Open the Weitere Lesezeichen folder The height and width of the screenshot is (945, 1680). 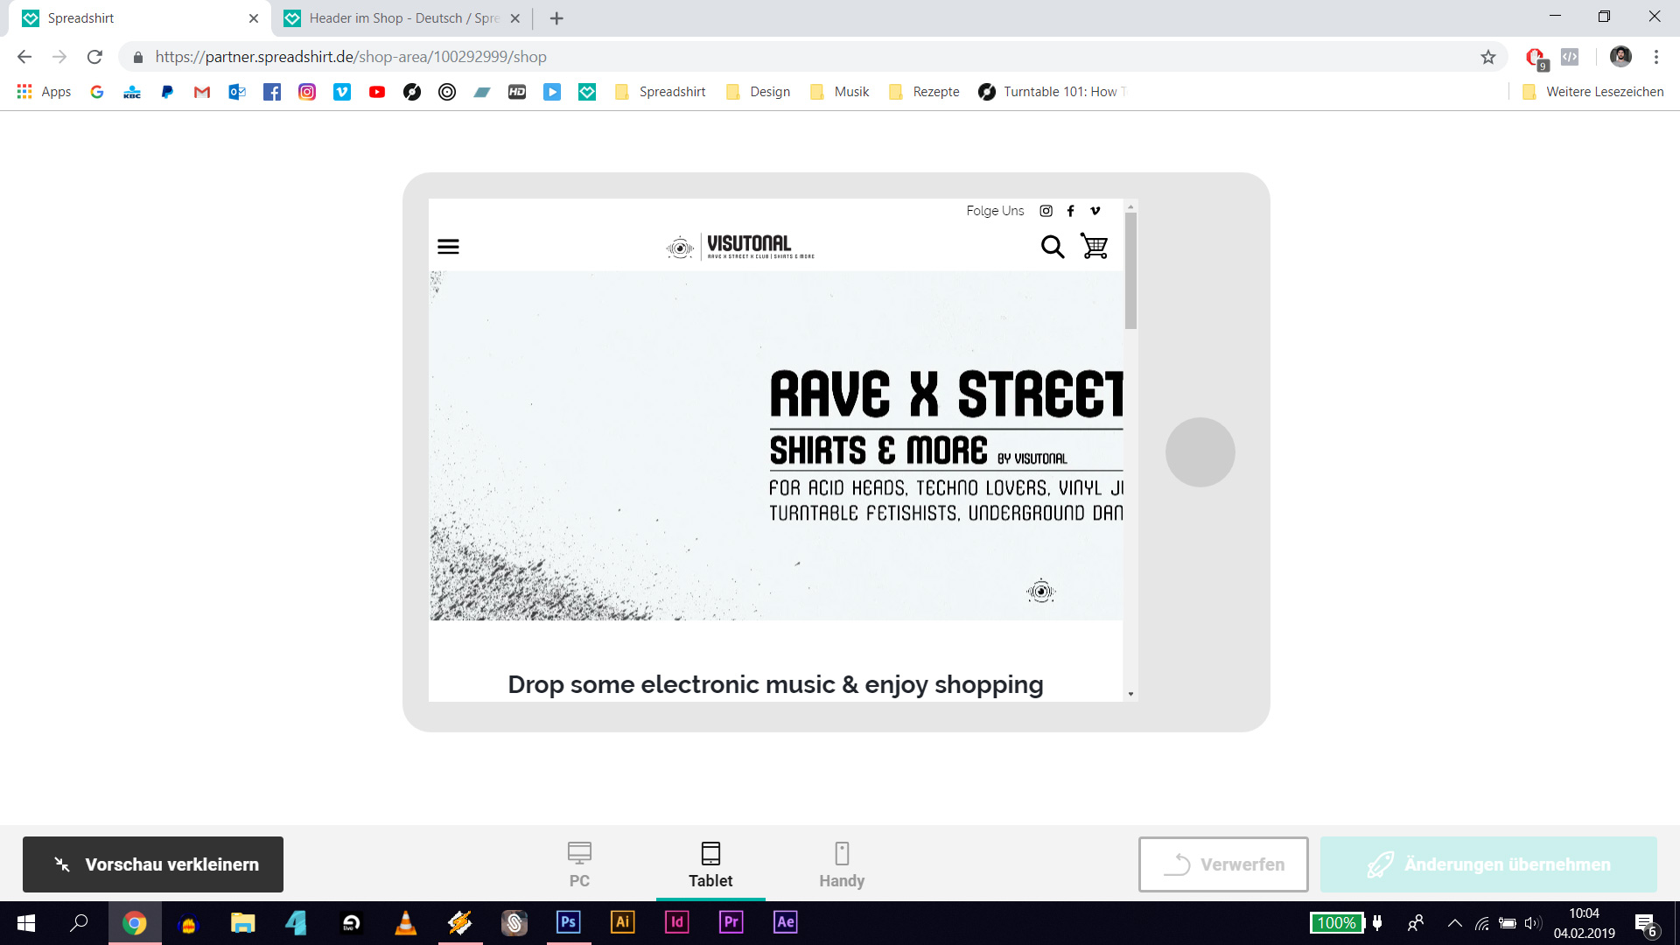coord(1592,92)
